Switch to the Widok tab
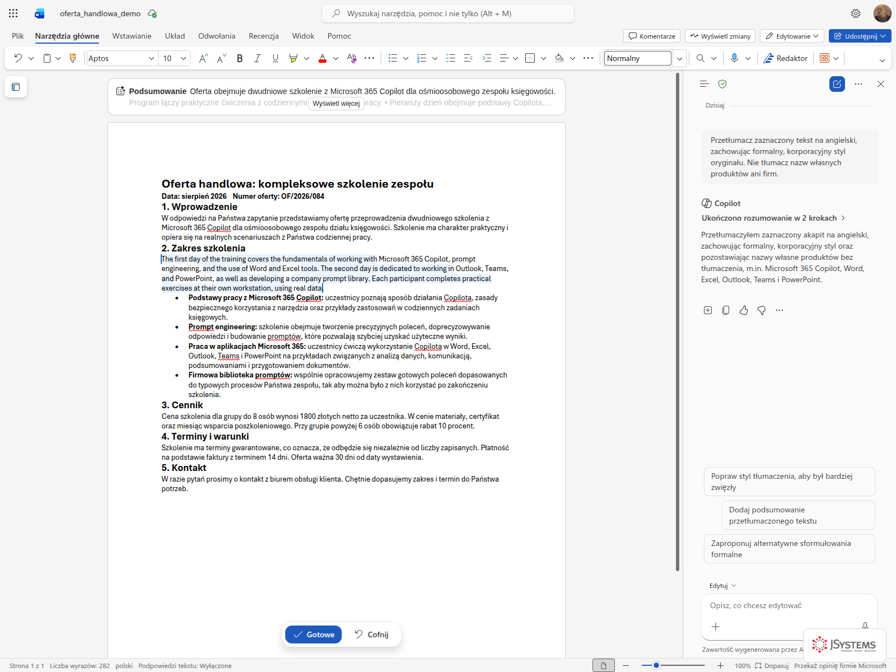The height and width of the screenshot is (672, 896). click(x=303, y=36)
